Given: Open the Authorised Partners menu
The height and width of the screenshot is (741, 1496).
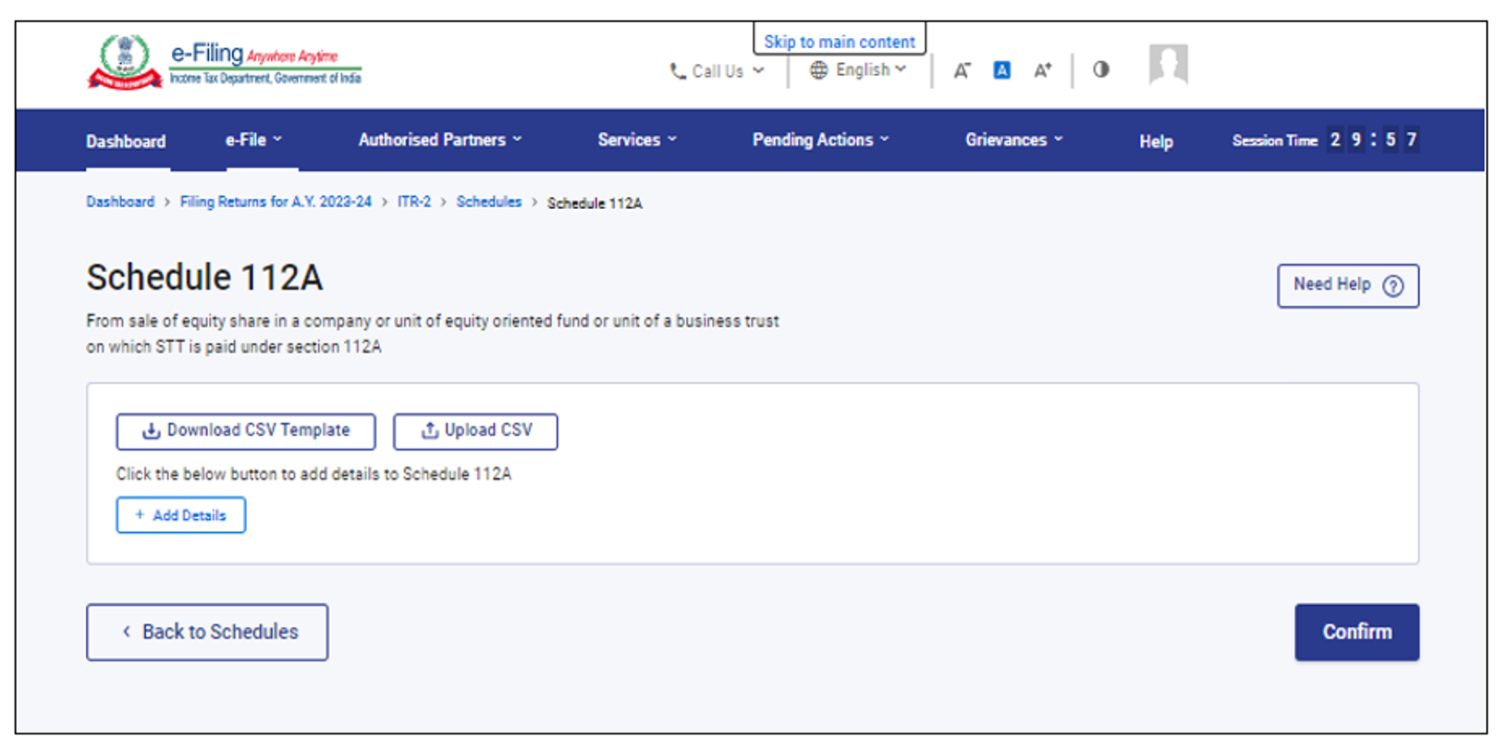Looking at the screenshot, I should [440, 140].
